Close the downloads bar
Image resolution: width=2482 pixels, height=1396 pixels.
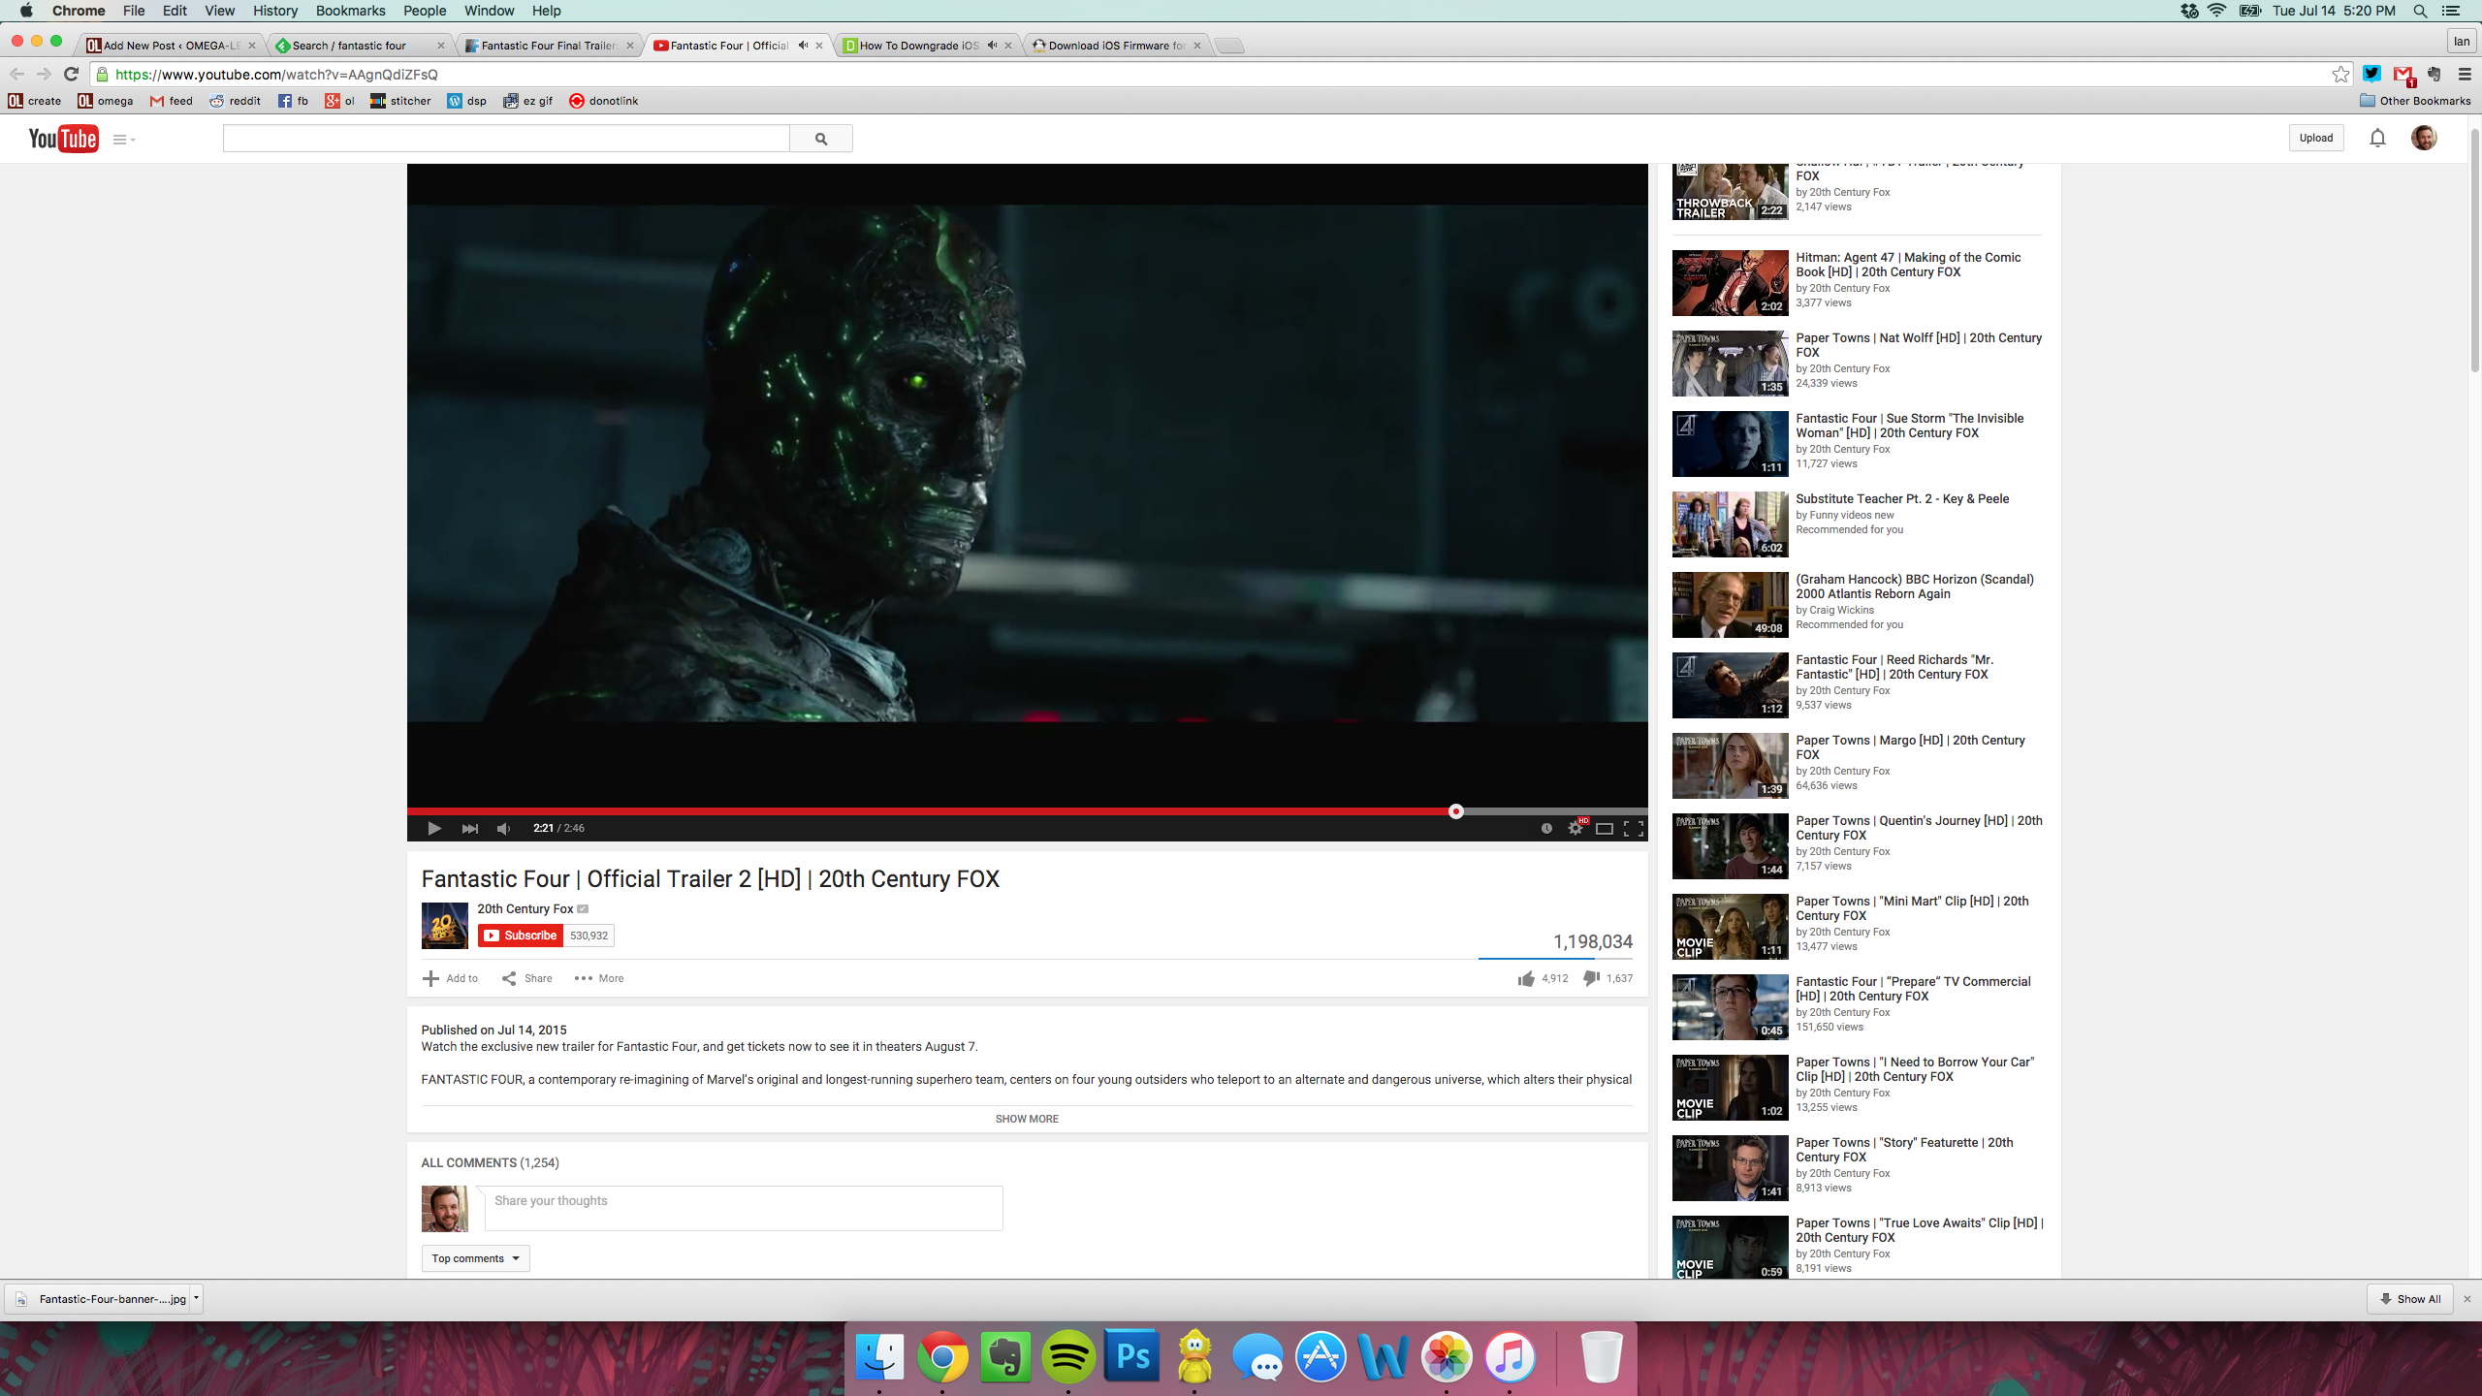2467,1299
